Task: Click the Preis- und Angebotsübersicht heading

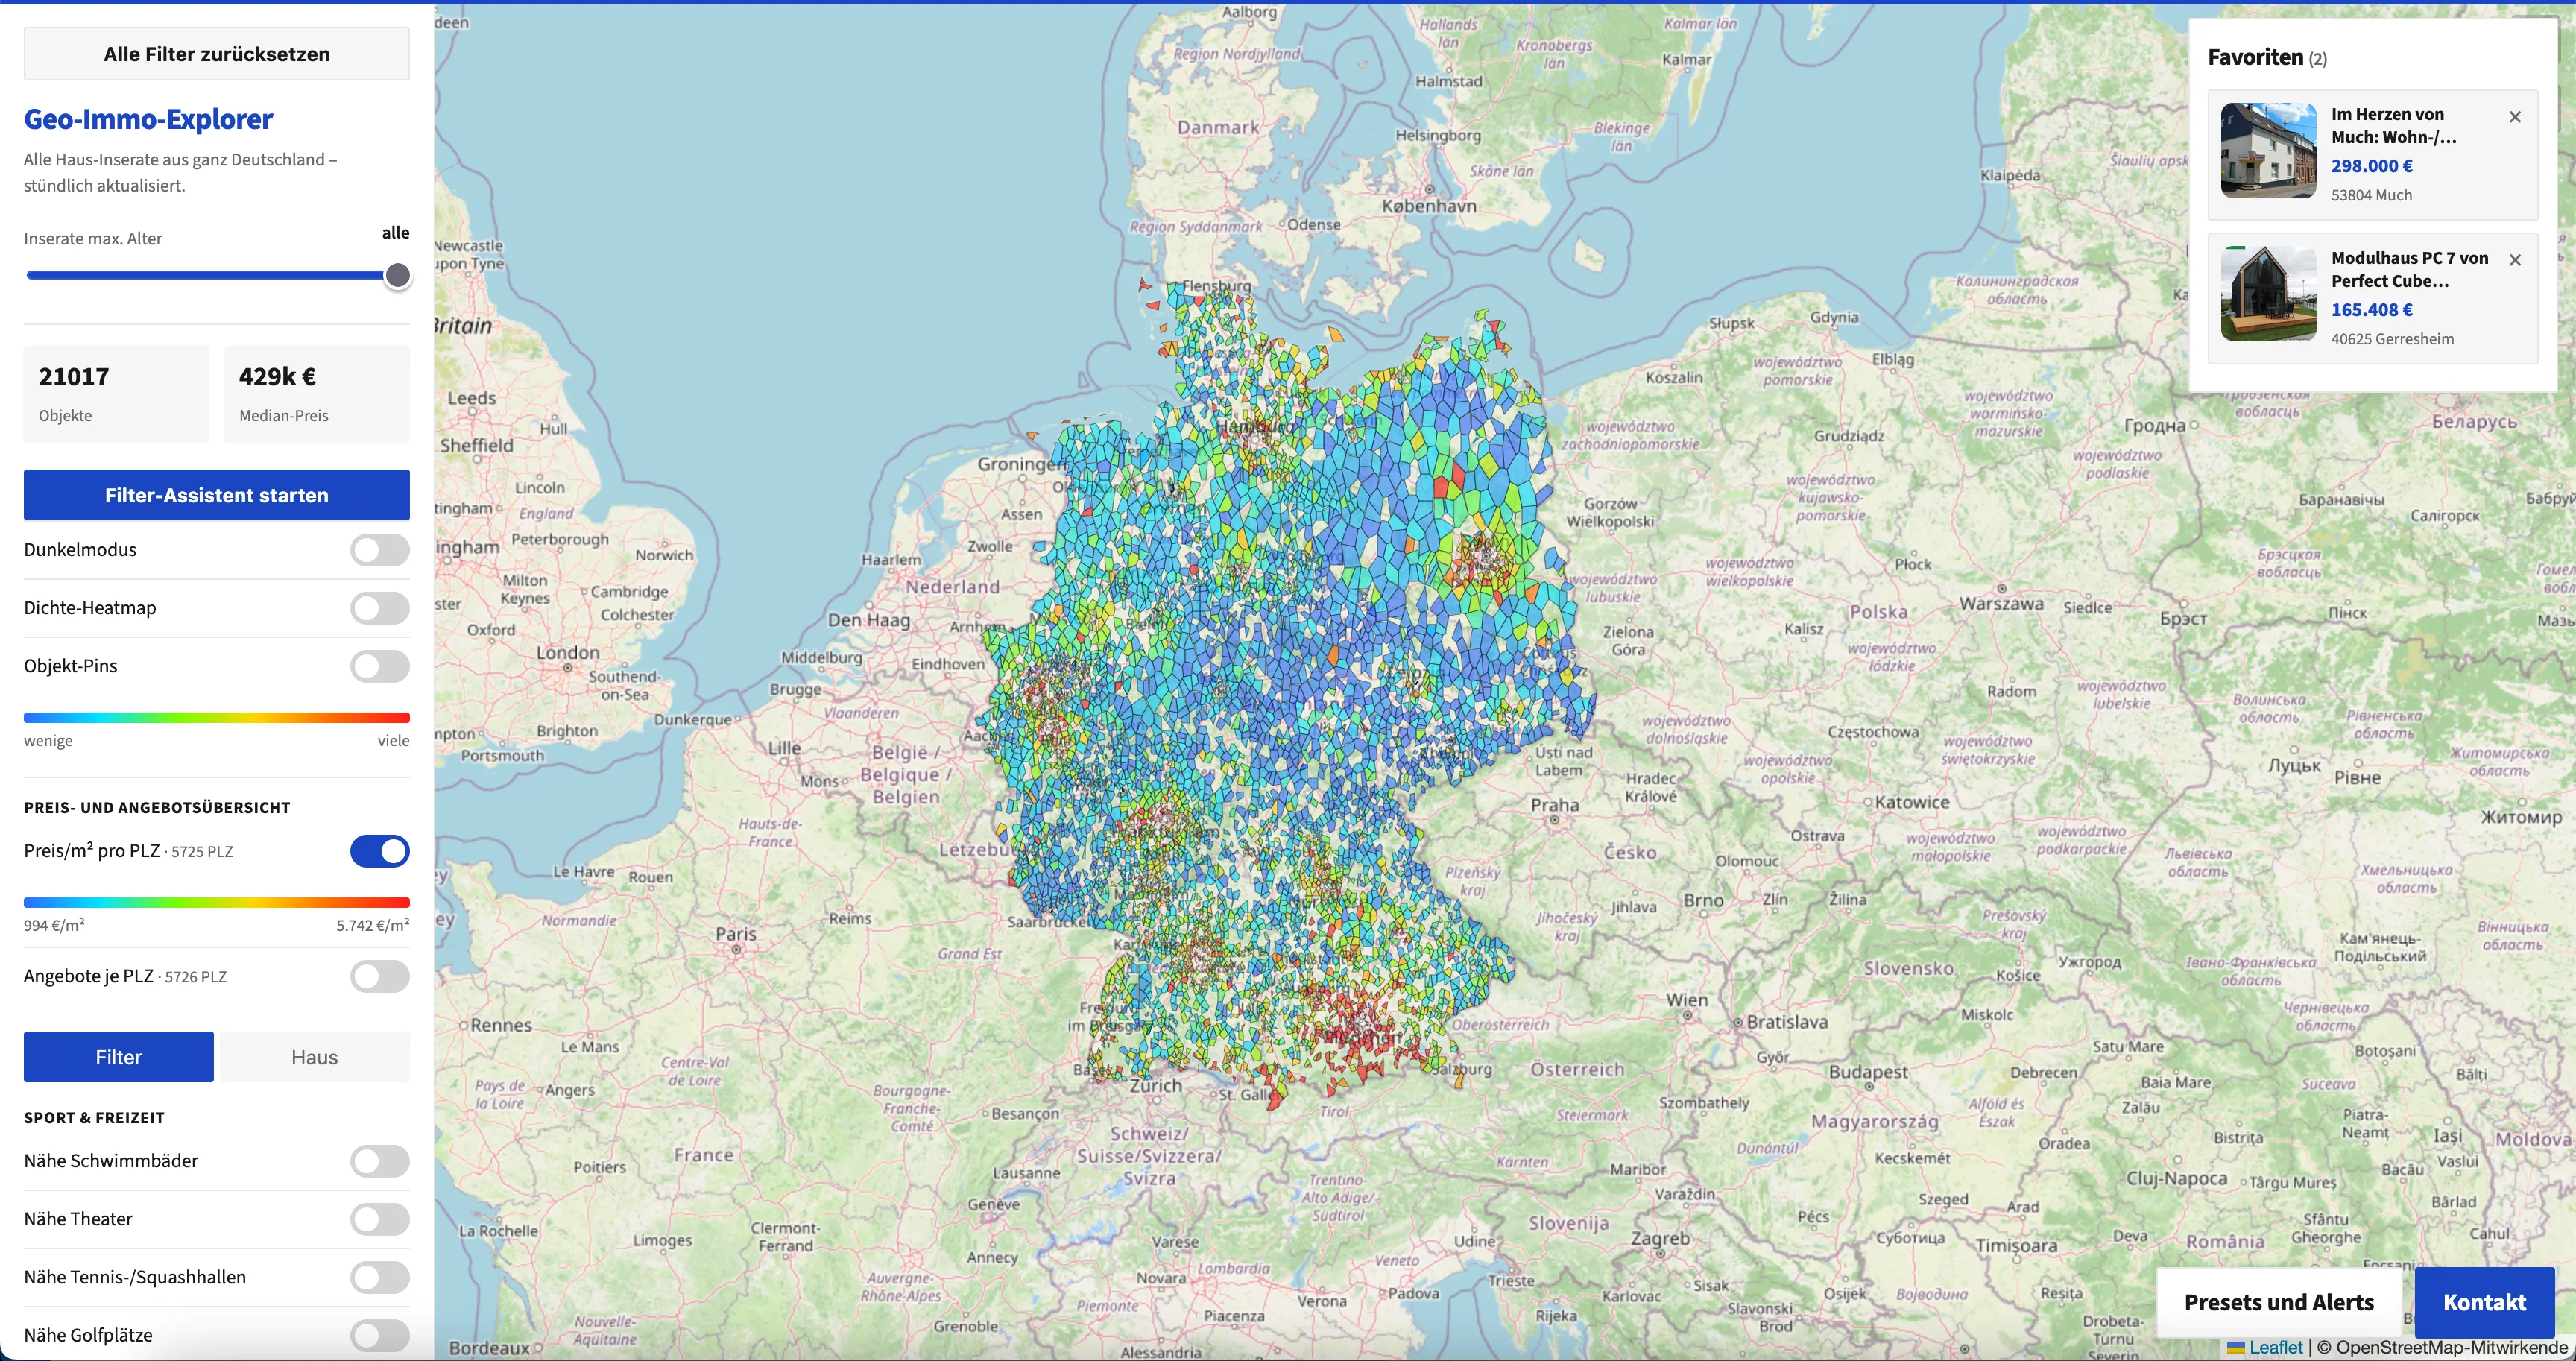Action: [x=157, y=808]
